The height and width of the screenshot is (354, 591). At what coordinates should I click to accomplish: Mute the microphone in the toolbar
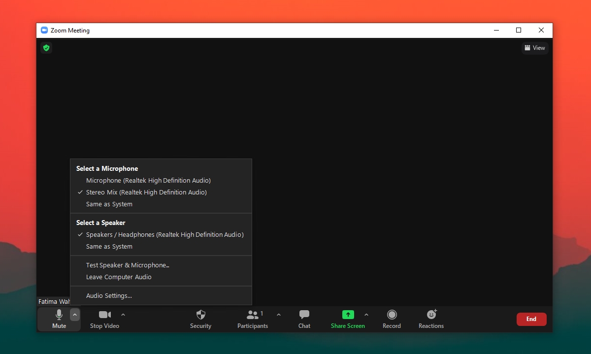(59, 319)
